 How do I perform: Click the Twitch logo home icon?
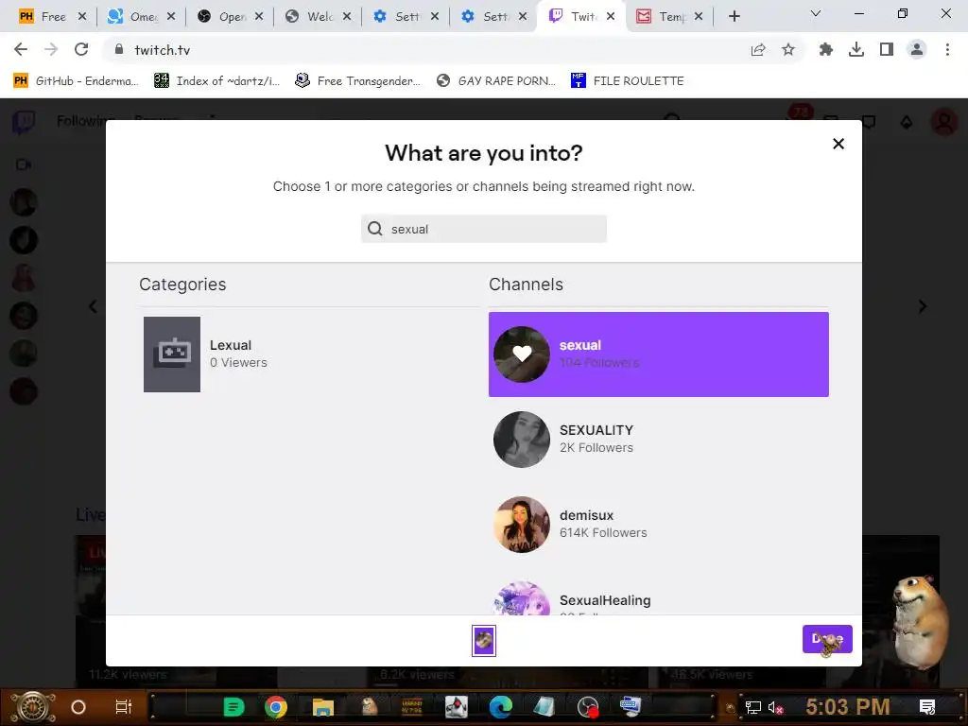(x=24, y=122)
